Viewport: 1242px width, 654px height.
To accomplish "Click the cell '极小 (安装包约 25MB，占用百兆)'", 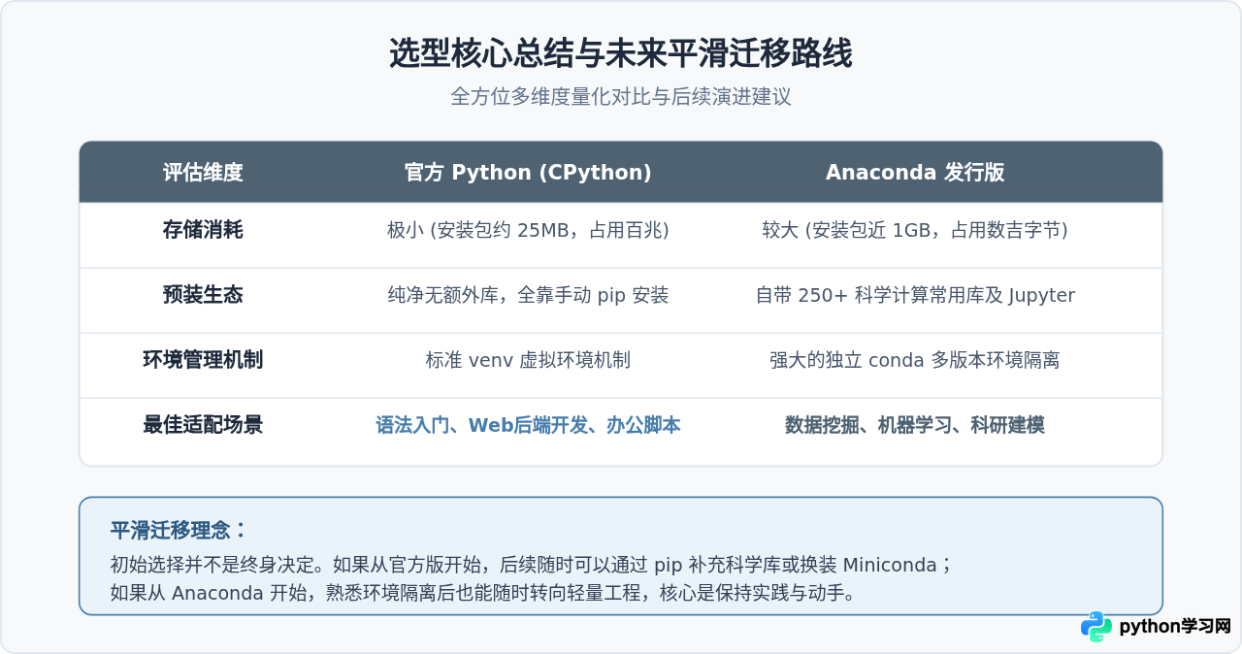I will click(528, 230).
